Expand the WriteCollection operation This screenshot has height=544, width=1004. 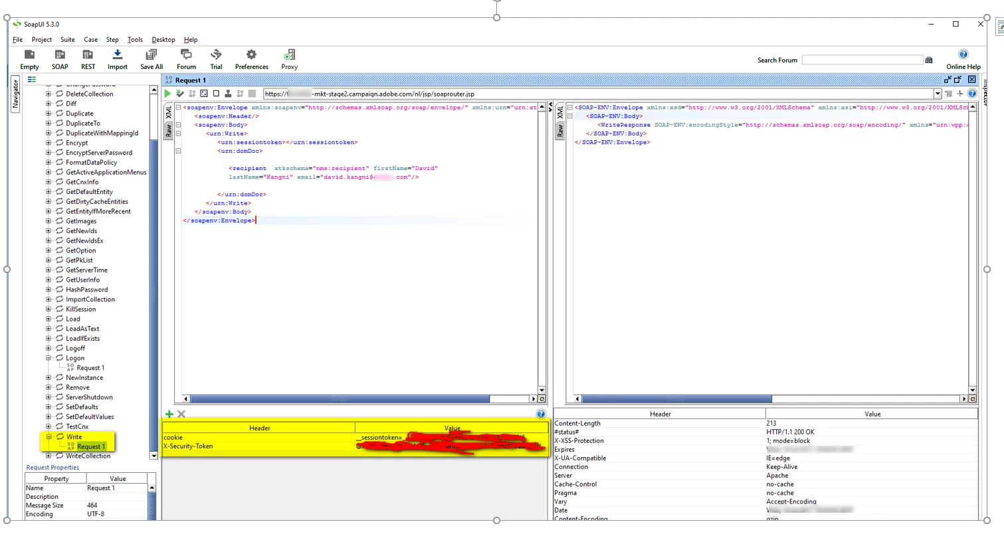point(49,456)
